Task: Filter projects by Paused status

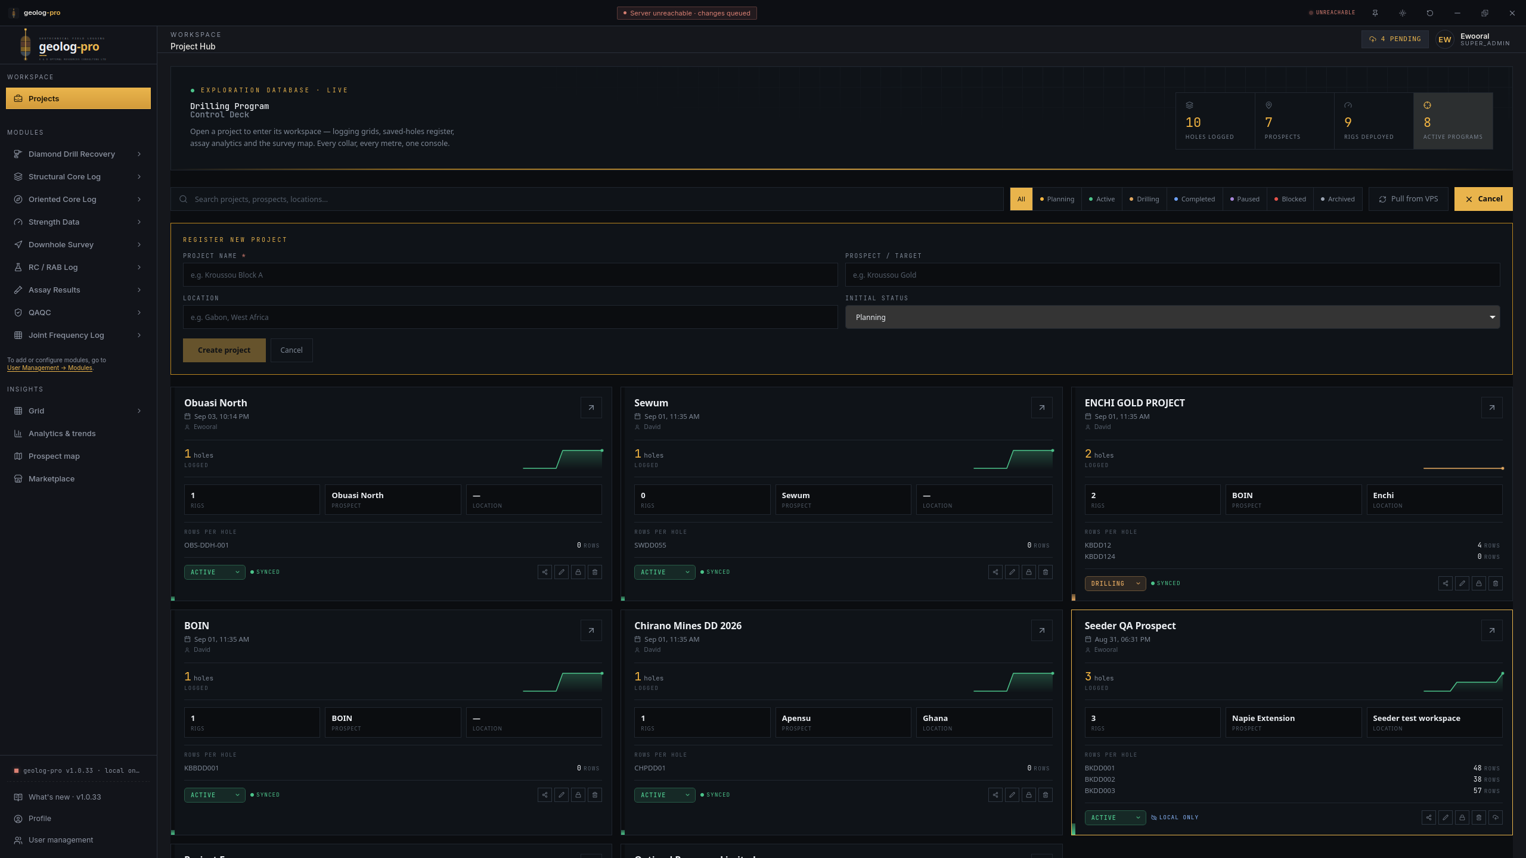Action: coord(1245,199)
